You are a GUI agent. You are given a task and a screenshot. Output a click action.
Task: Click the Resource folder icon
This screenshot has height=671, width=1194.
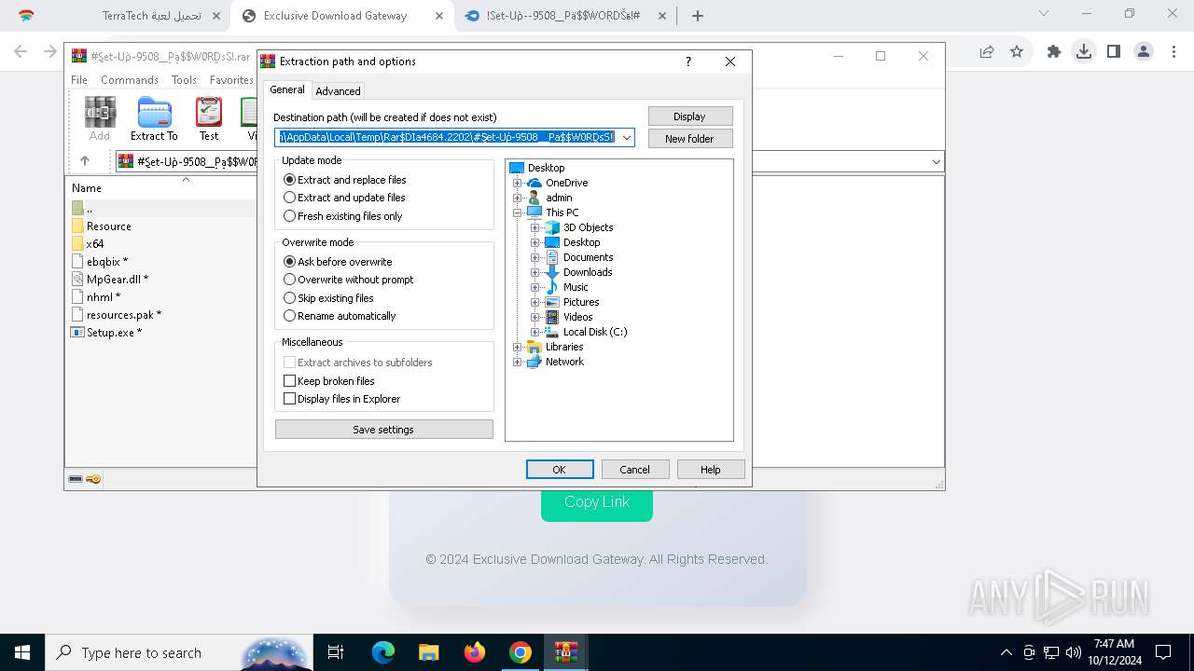(x=78, y=226)
